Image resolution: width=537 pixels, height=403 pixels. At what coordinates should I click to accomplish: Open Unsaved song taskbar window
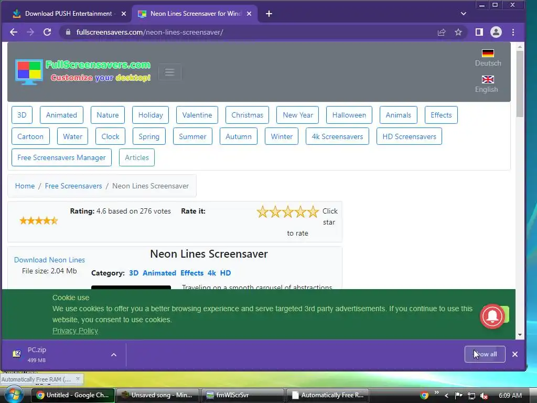point(158,395)
